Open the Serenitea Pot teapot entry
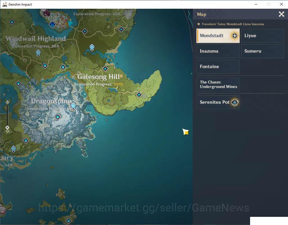This screenshot has width=288, height=225. pyautogui.click(x=218, y=102)
